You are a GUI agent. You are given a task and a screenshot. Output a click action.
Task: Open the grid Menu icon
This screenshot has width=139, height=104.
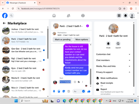[x=119, y=16]
